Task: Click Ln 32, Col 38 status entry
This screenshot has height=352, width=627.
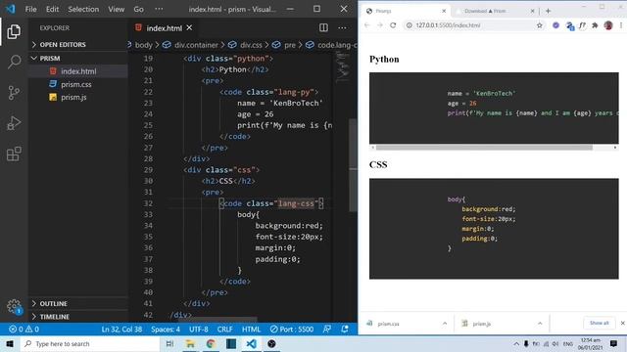Action: pyautogui.click(x=121, y=330)
